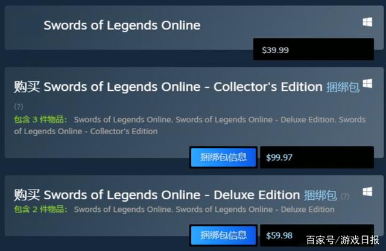Click 捆绑包 link after Collector's Edition title
Image resolution: width=386 pixels, height=251 pixels.
(x=343, y=87)
